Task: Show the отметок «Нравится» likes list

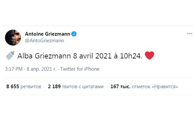Action: (x=155, y=87)
